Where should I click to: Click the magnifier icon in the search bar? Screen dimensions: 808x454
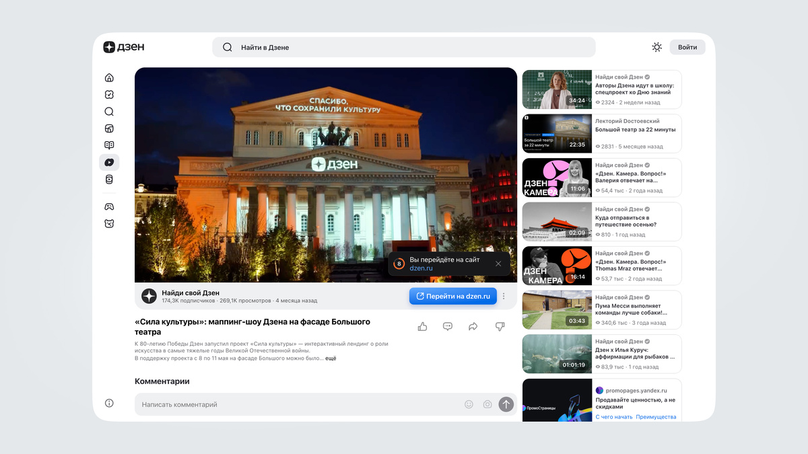pos(228,47)
